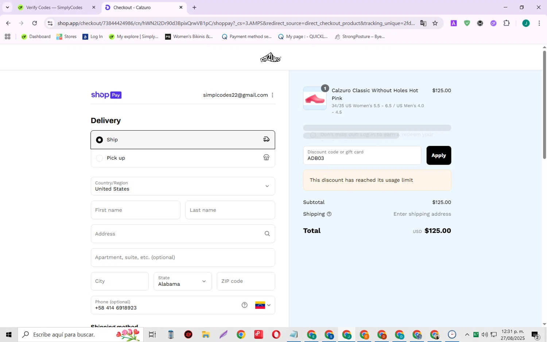Click the pink Calzuro clog thumbnail
547x342 pixels.
tap(315, 98)
